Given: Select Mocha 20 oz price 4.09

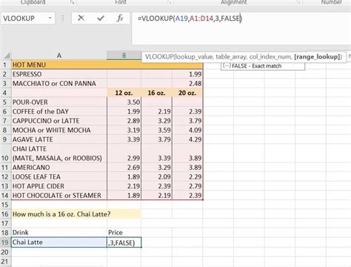Looking at the screenshot, I should (x=187, y=131).
